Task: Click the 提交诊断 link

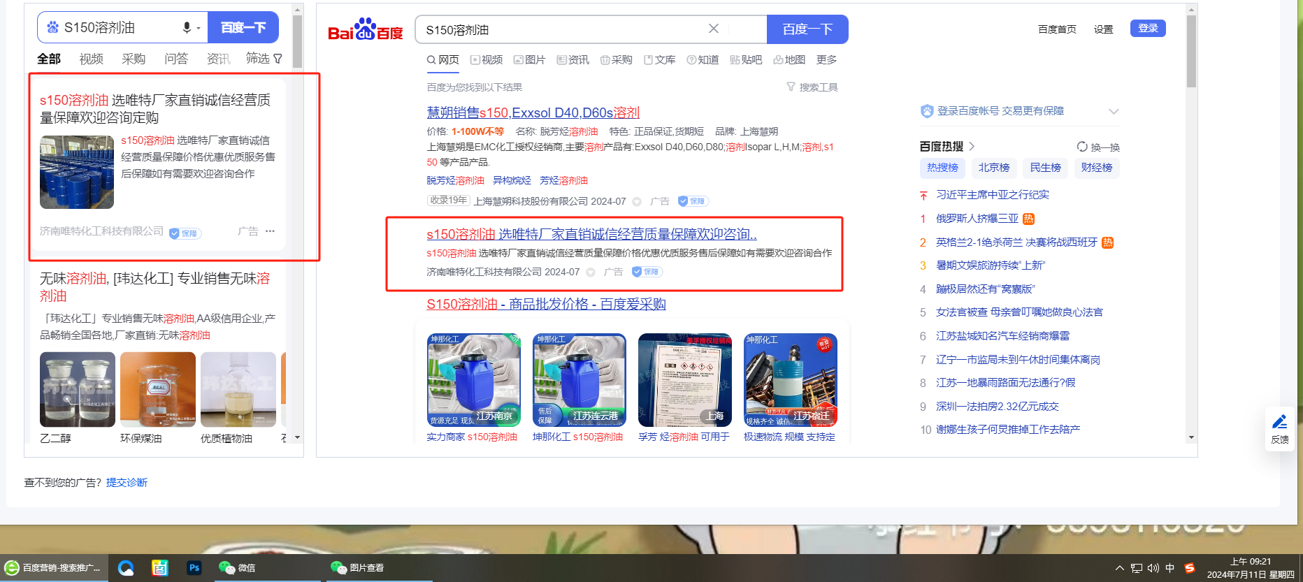Action: tap(127, 483)
